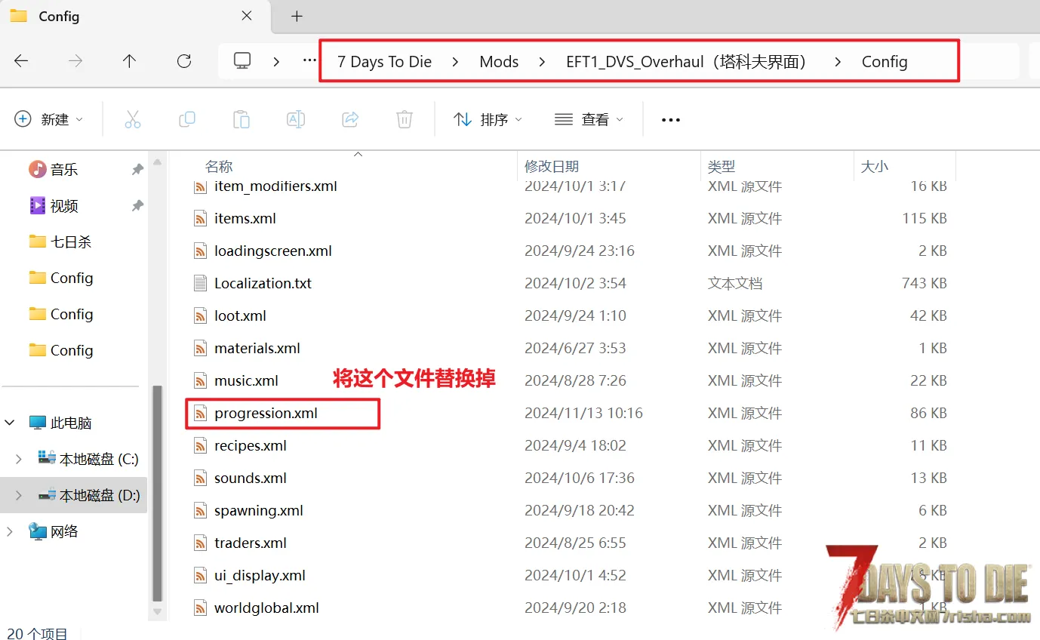This screenshot has height=640, width=1040.
Task: Click Config breadcrumb segment
Action: tap(885, 62)
